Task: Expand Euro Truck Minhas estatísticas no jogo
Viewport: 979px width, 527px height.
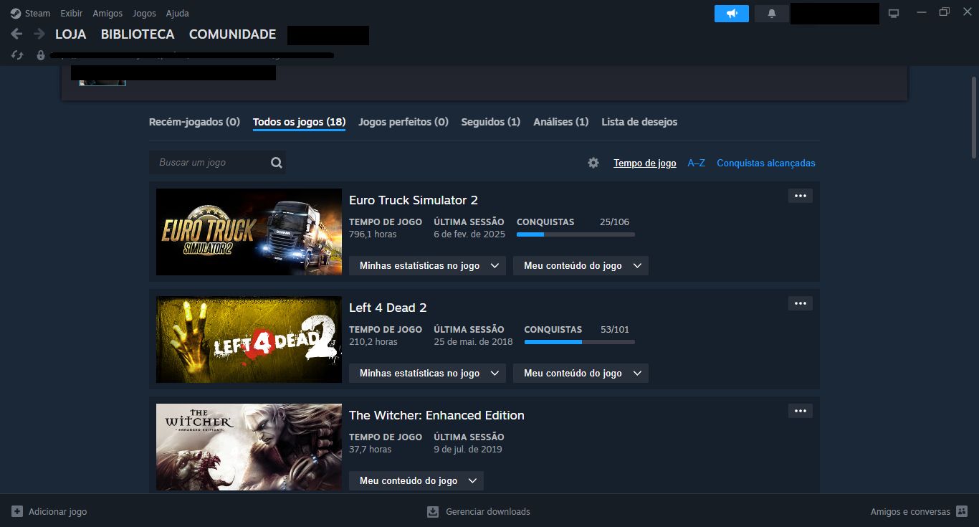Action: tap(427, 265)
